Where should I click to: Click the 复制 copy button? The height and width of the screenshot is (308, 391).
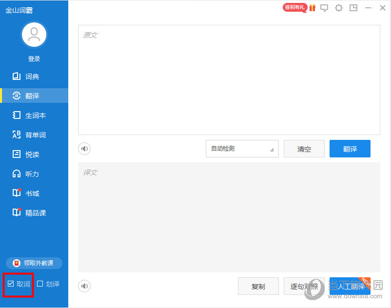[x=258, y=286]
